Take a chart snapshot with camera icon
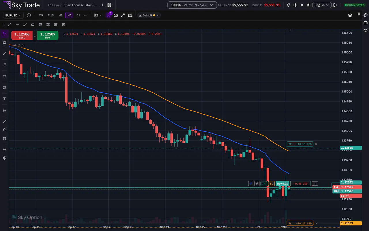Screen dimensions: 369x231 point(116,15)
